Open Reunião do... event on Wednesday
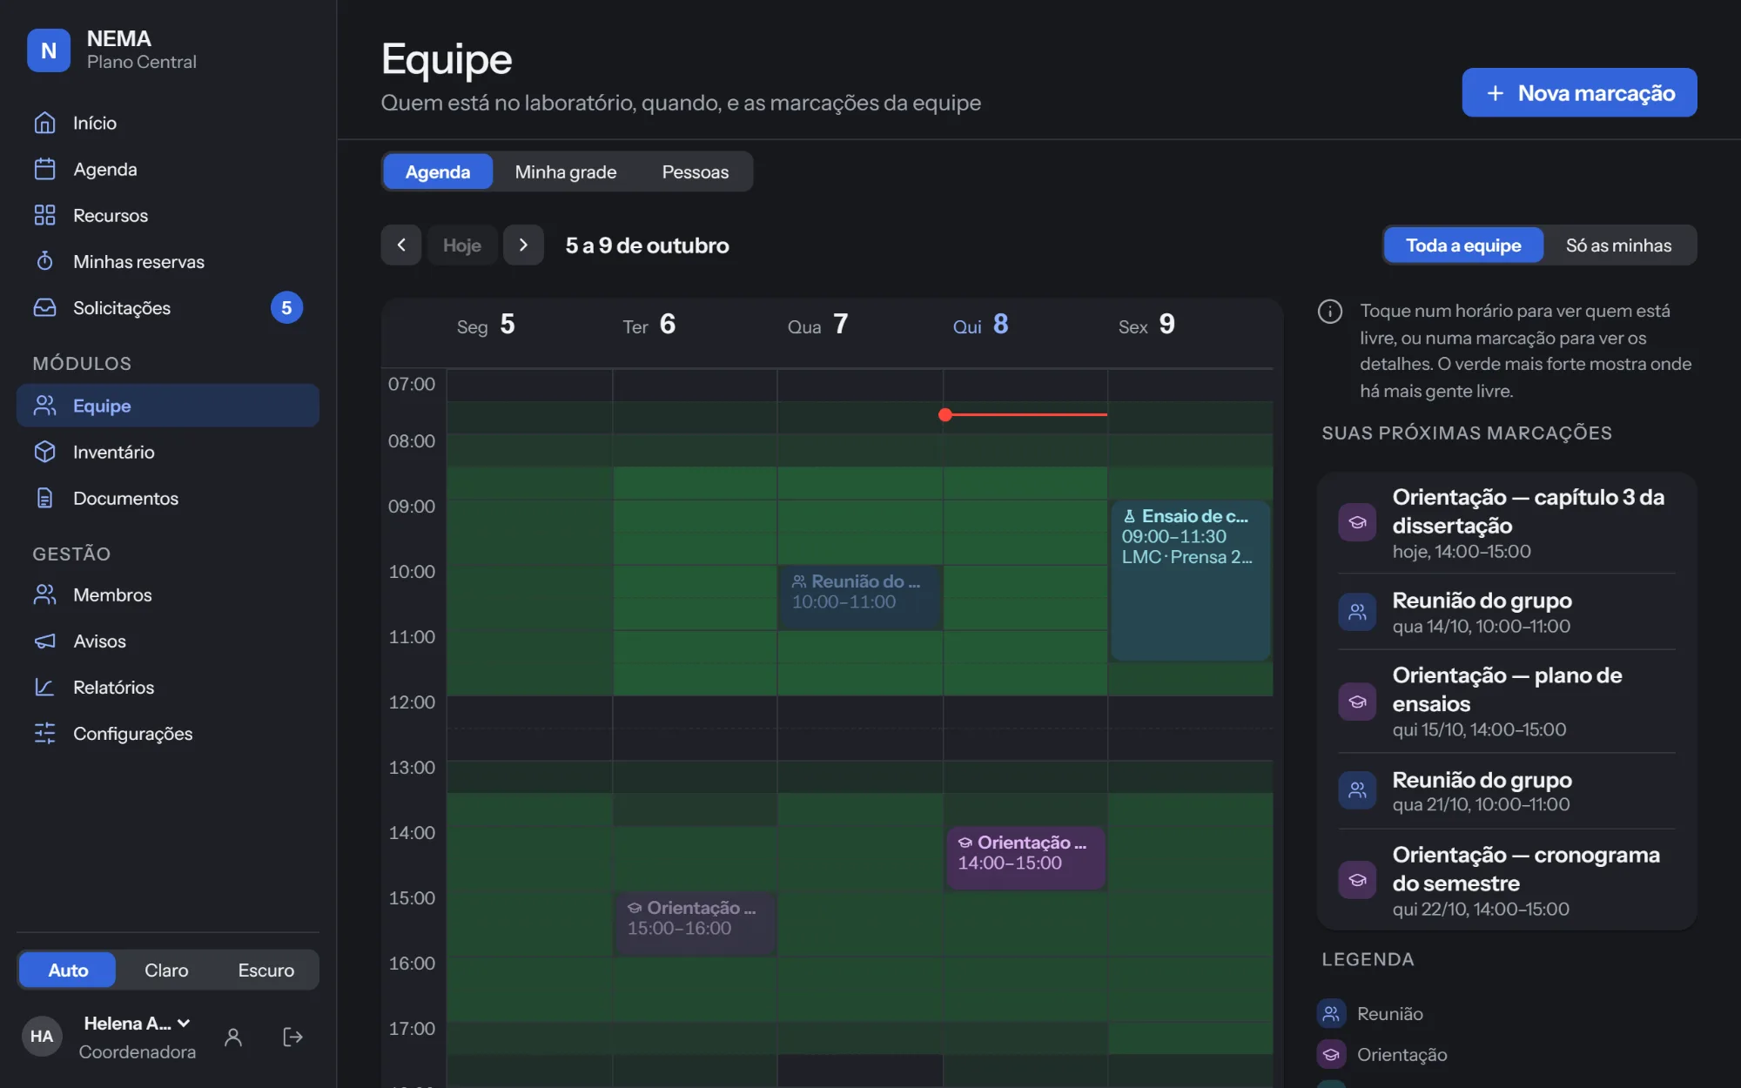Viewport: 1741px width, 1088px height. click(860, 597)
